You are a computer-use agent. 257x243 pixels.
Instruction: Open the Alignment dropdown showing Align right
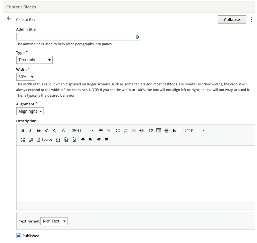30,111
